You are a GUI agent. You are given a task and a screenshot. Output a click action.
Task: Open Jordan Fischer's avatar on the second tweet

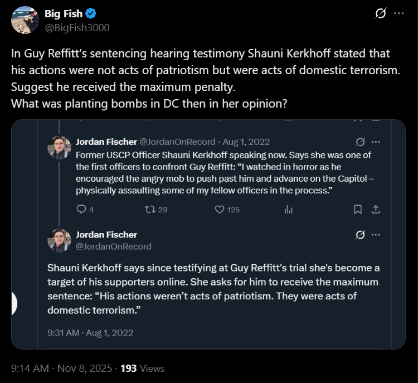pyautogui.click(x=59, y=240)
